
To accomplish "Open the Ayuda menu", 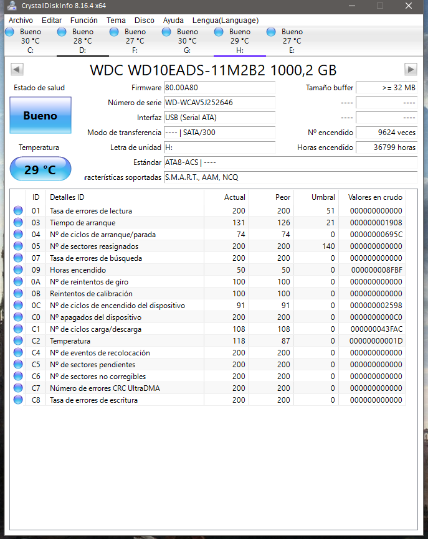I will pyautogui.click(x=173, y=21).
